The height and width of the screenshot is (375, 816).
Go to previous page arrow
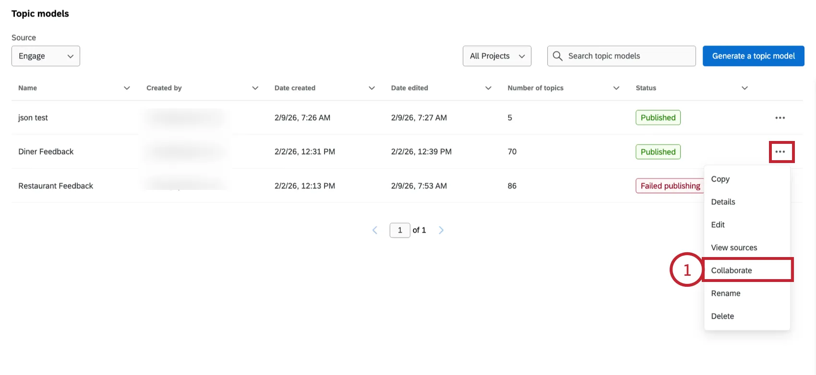click(375, 230)
